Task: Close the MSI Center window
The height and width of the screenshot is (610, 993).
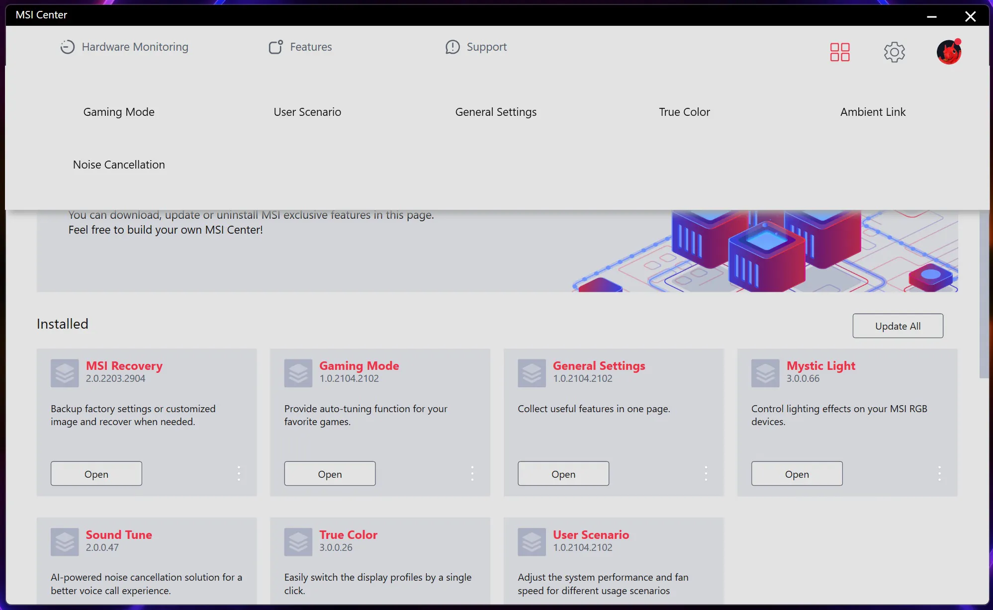Action: point(970,16)
